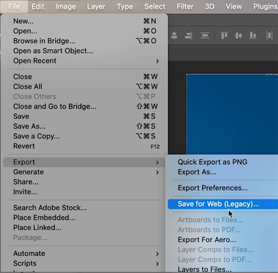Open the Edit menu
Viewport: 278px width, 273px height.
(38, 6)
